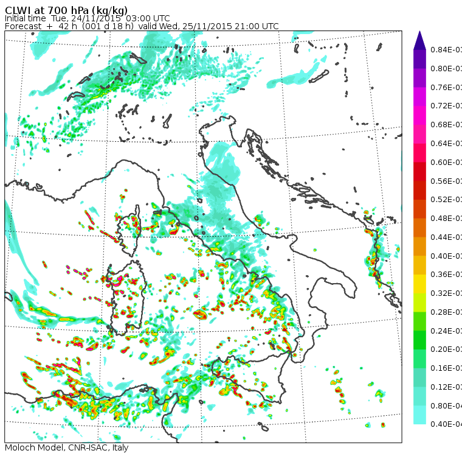The height and width of the screenshot is (456, 462).
Task: Click the dark purple arrow atop the colorbar
Action: (x=419, y=40)
